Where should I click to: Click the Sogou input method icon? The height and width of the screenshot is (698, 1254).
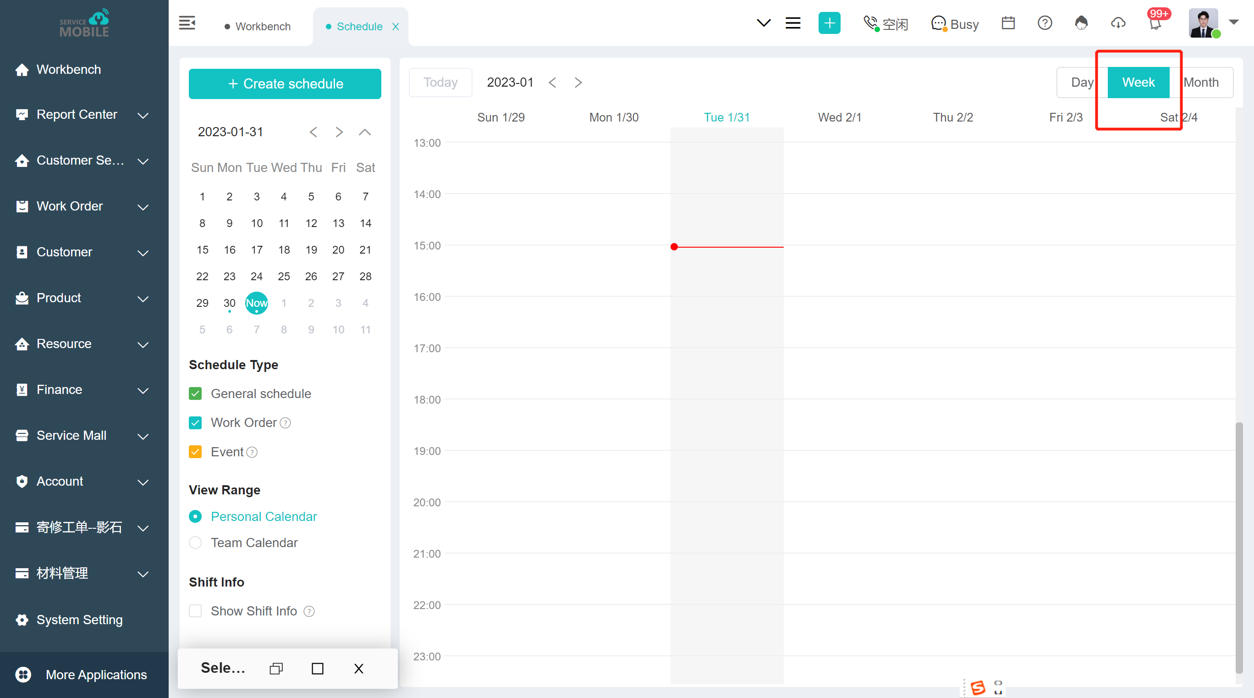pos(978,687)
